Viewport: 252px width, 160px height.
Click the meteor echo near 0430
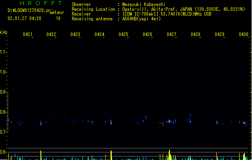tap(244, 123)
